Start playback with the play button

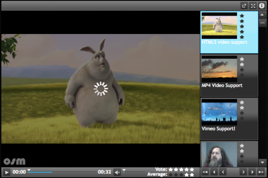click(7, 172)
